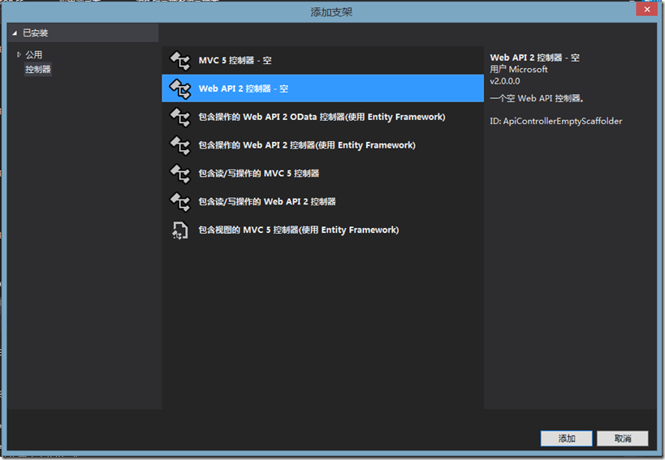Click the details title Web API 2 控制器 - 空
Screen dimensions: 665x460
535,58
